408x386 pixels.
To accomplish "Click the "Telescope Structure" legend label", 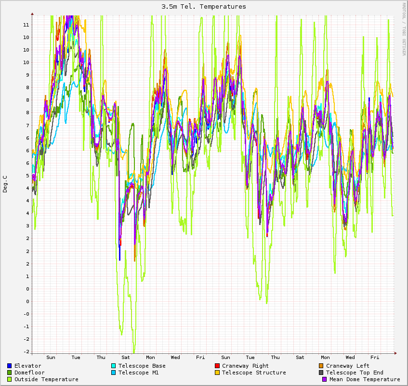I will [254, 373].
